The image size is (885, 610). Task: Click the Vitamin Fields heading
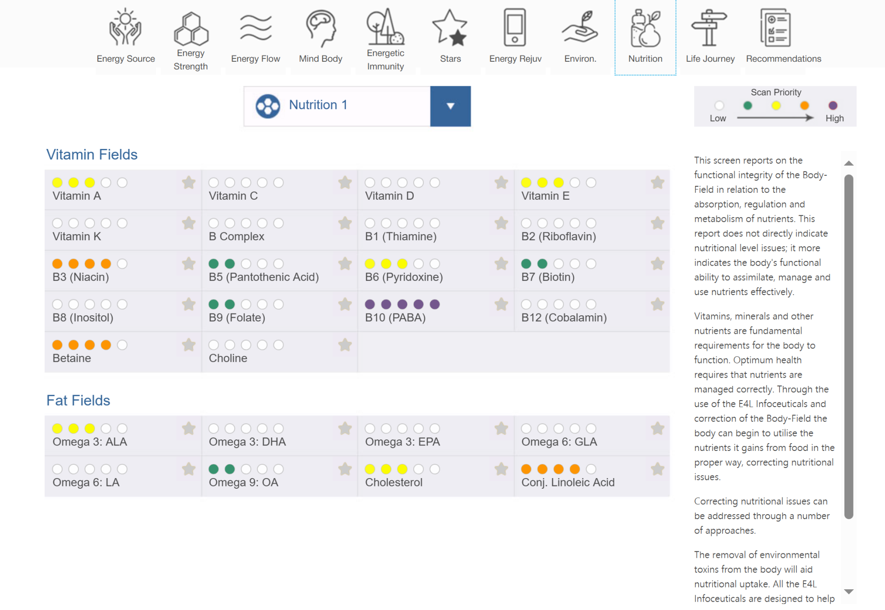pos(92,154)
